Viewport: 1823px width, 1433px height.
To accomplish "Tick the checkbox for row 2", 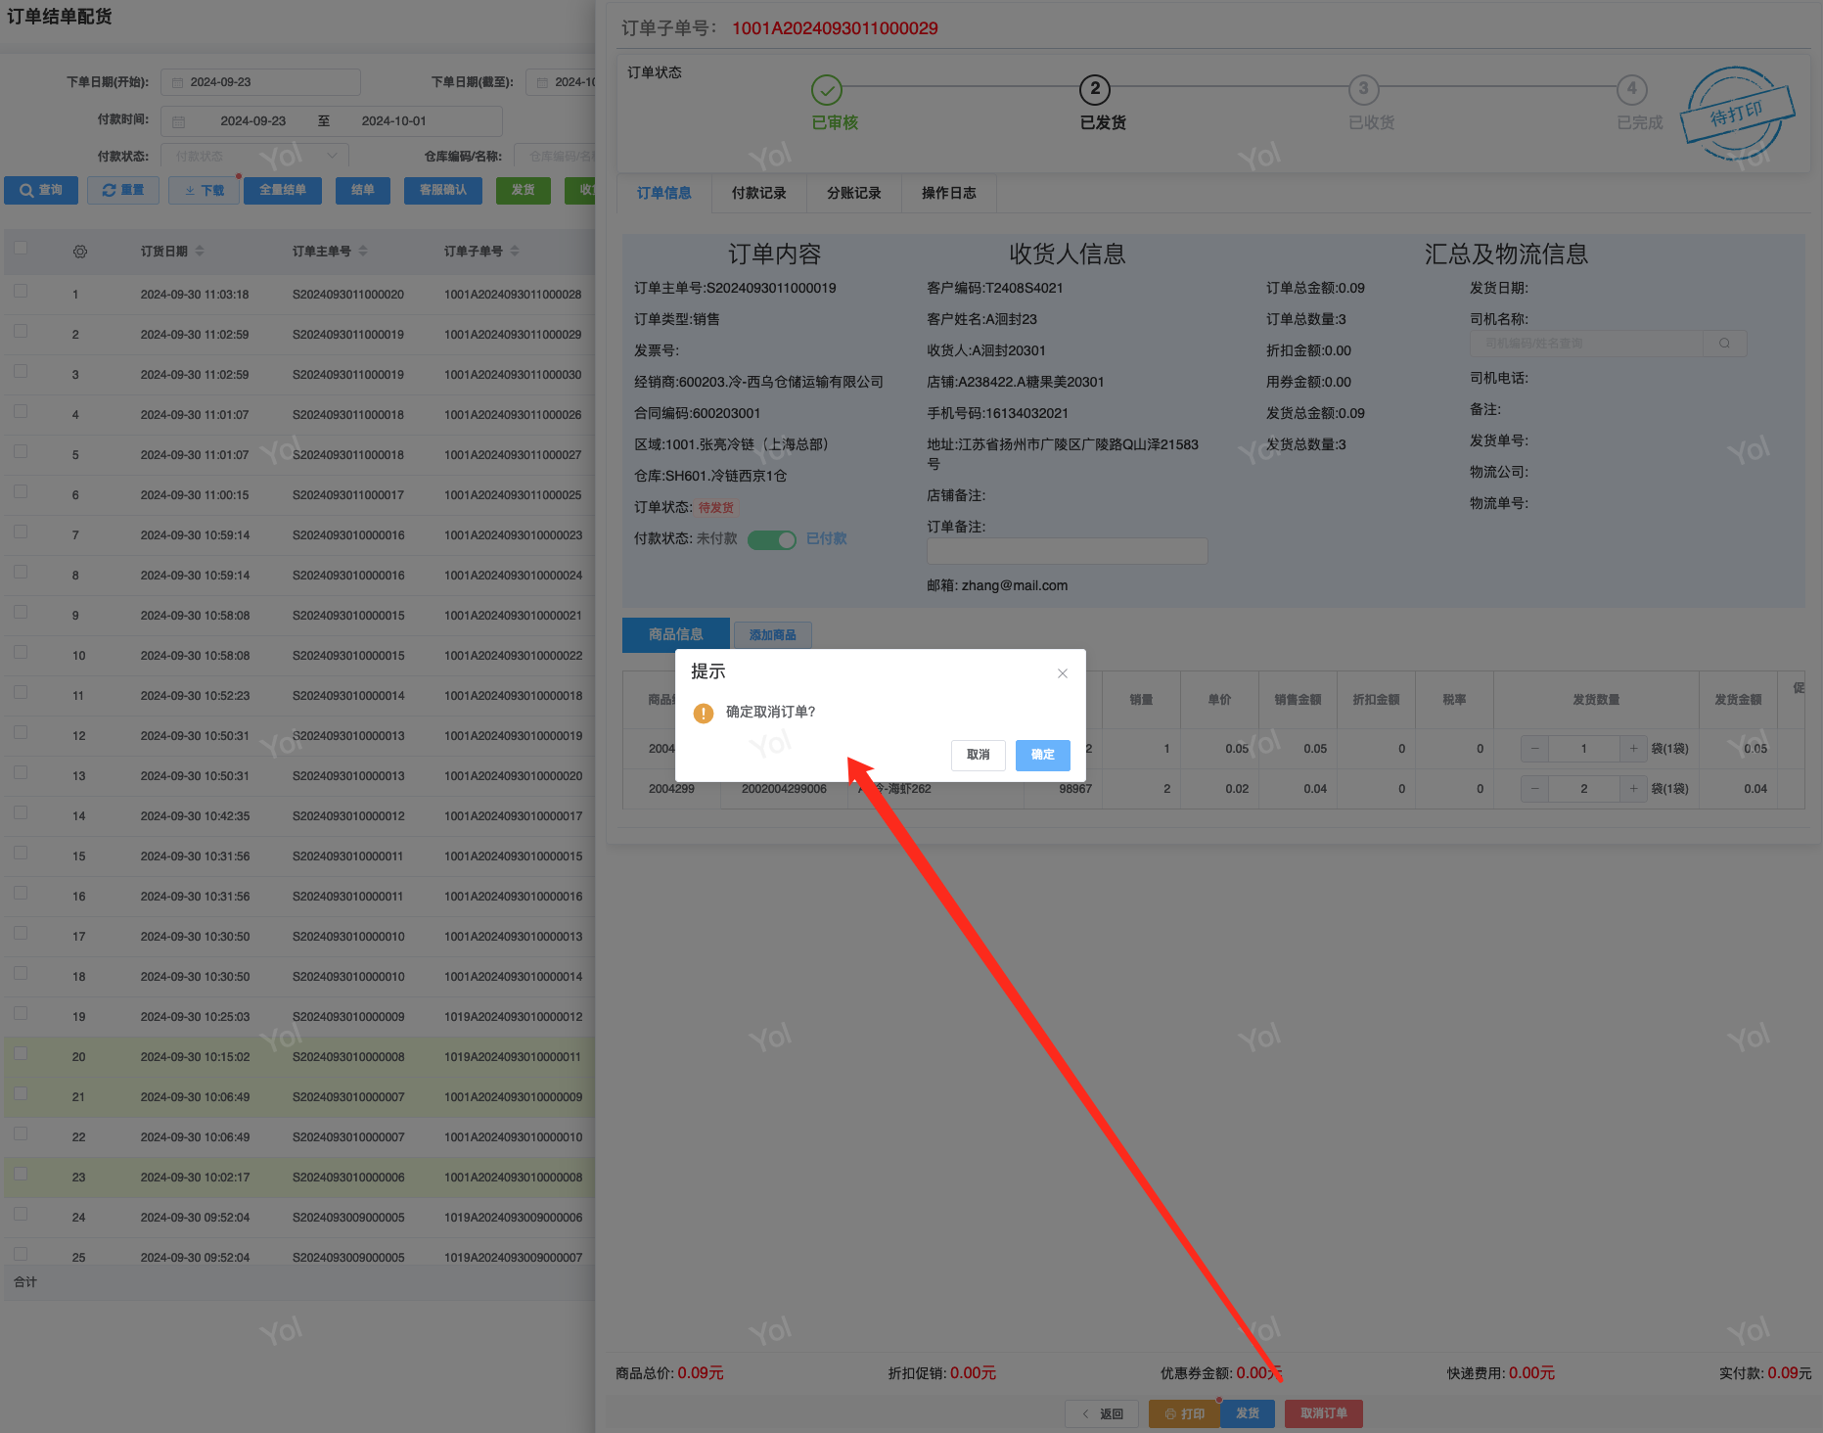I will click(21, 332).
